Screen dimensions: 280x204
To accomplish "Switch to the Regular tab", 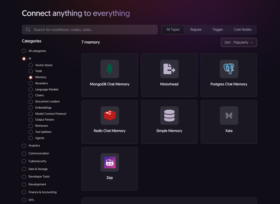I will pos(196,30).
